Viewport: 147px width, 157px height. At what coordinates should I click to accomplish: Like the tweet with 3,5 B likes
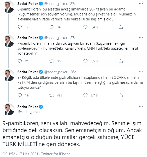(x=85, y=61)
